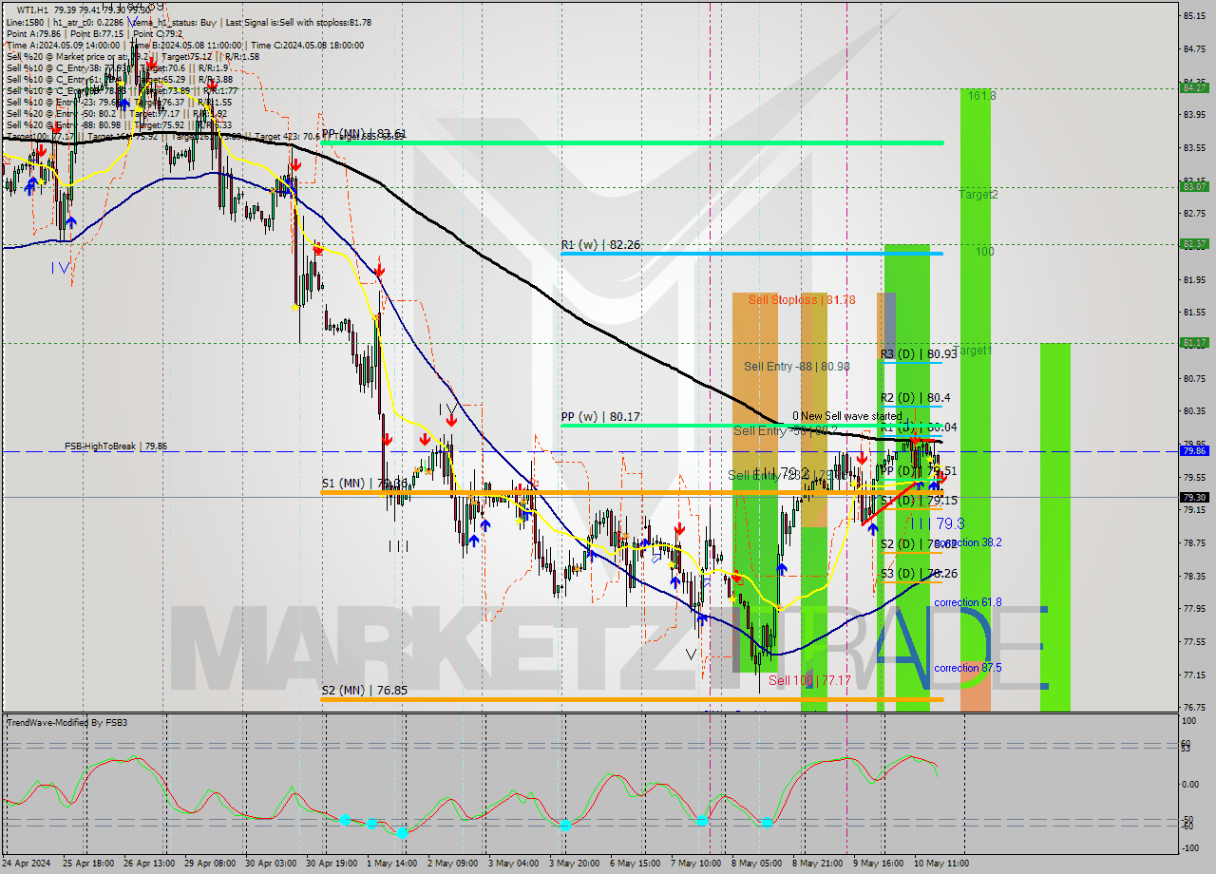Image resolution: width=1216 pixels, height=874 pixels.
Task: Select the TrendWave-Modified By FSB3 indicator title
Action: (x=67, y=723)
